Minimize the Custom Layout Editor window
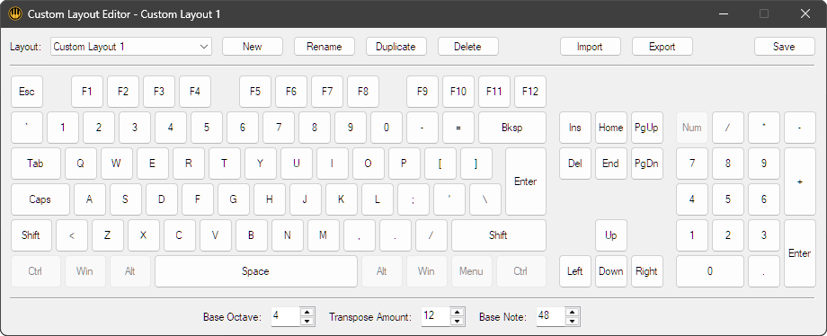The image size is (827, 336). [x=723, y=13]
